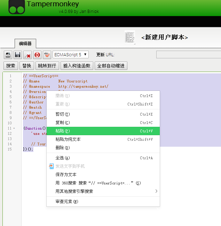Viewport: 221px width, 226px height.
Task: Choose 复制 (C) in context menu
Action: click(103, 123)
